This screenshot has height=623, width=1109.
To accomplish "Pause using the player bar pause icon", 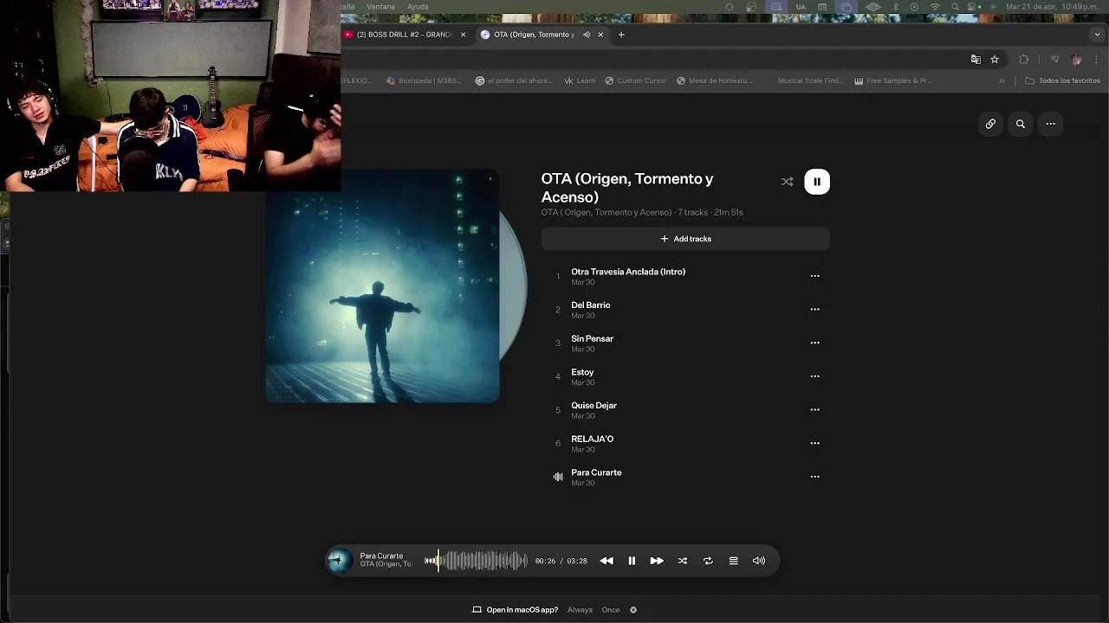I will [632, 561].
